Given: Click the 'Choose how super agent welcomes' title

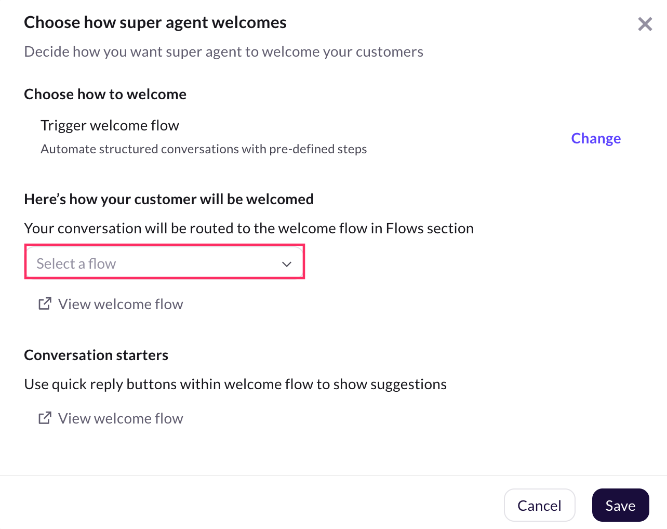Looking at the screenshot, I should pyautogui.click(x=155, y=22).
